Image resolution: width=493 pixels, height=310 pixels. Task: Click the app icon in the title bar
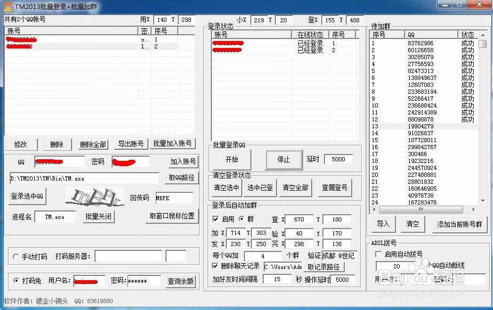tap(7, 6)
